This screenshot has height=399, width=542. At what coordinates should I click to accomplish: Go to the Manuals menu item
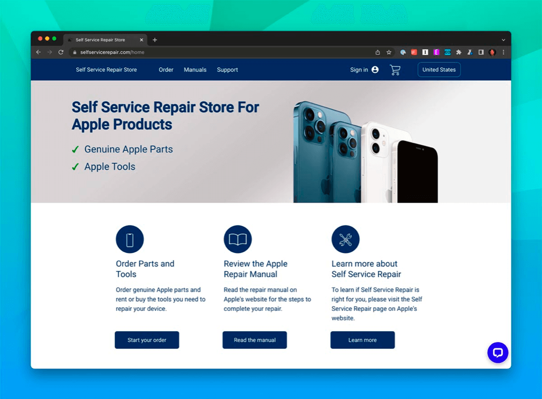(x=195, y=70)
